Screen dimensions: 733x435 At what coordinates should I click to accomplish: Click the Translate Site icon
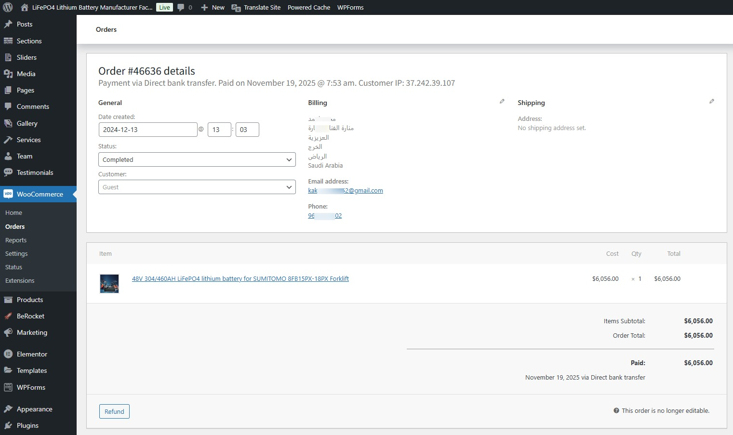(x=236, y=8)
